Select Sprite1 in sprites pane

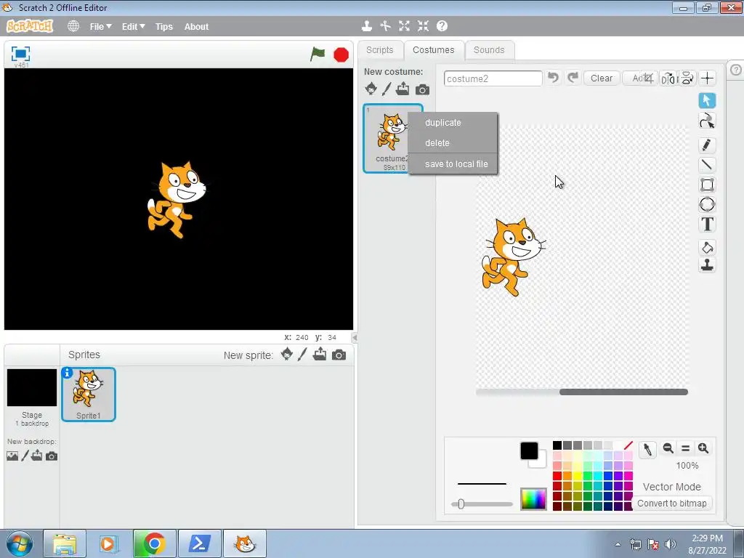[89, 395]
